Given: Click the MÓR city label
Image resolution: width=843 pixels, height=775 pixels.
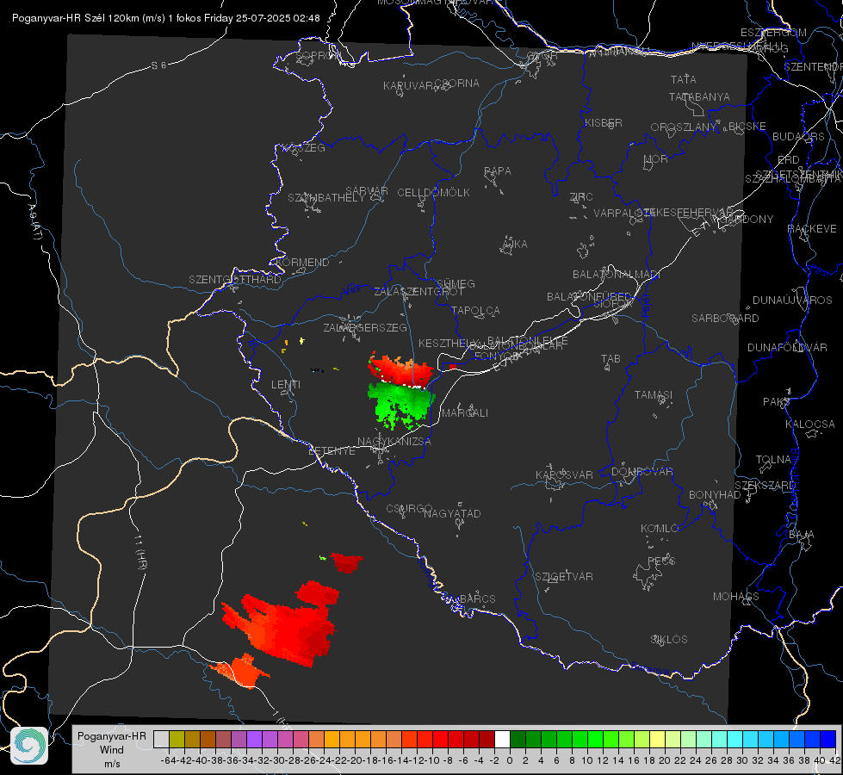Looking at the screenshot, I should (656, 158).
